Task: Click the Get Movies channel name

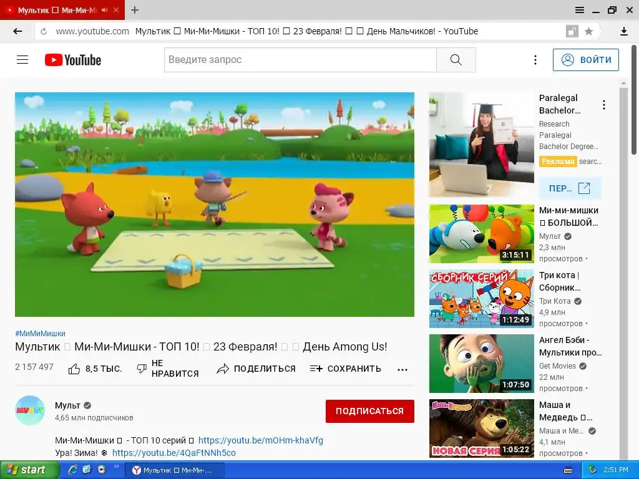Action: point(557,365)
